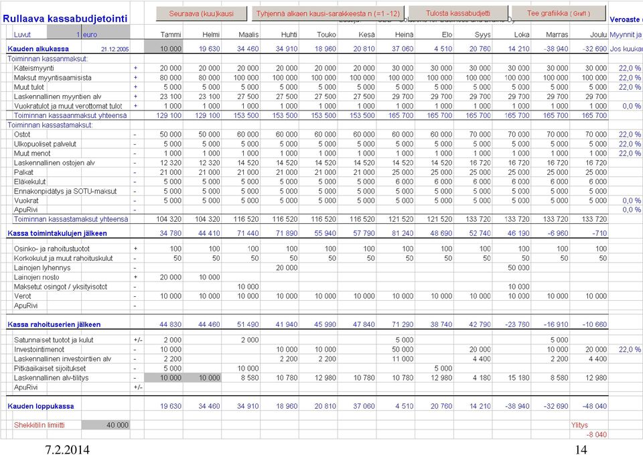Select Vuokratulot ja muut verottomat tulot label
The width and height of the screenshot is (643, 455).
tap(68, 106)
